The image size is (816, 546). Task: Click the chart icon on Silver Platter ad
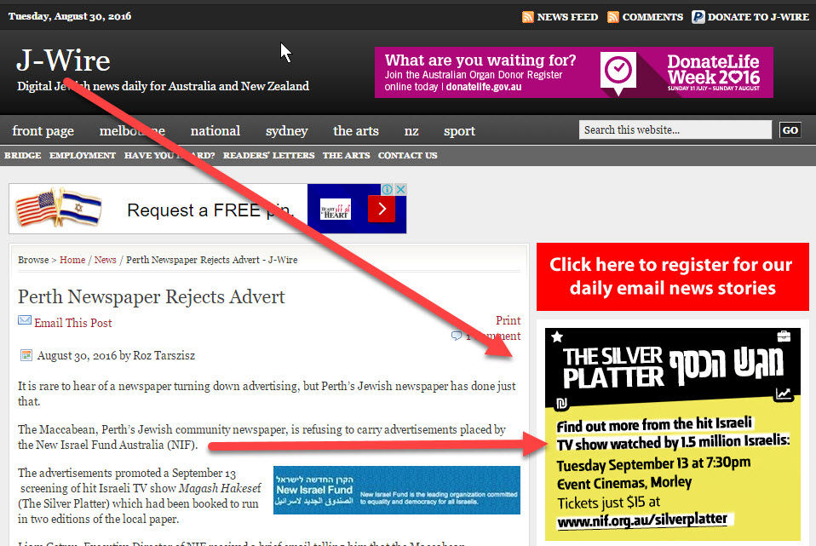(784, 394)
